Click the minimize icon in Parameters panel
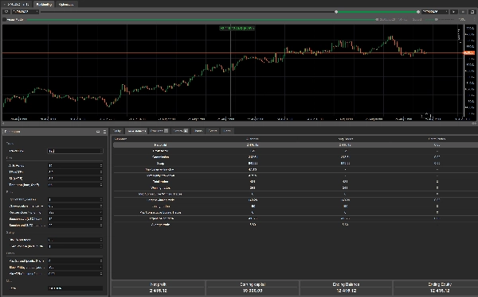The width and height of the screenshot is (478, 297). tap(98, 132)
